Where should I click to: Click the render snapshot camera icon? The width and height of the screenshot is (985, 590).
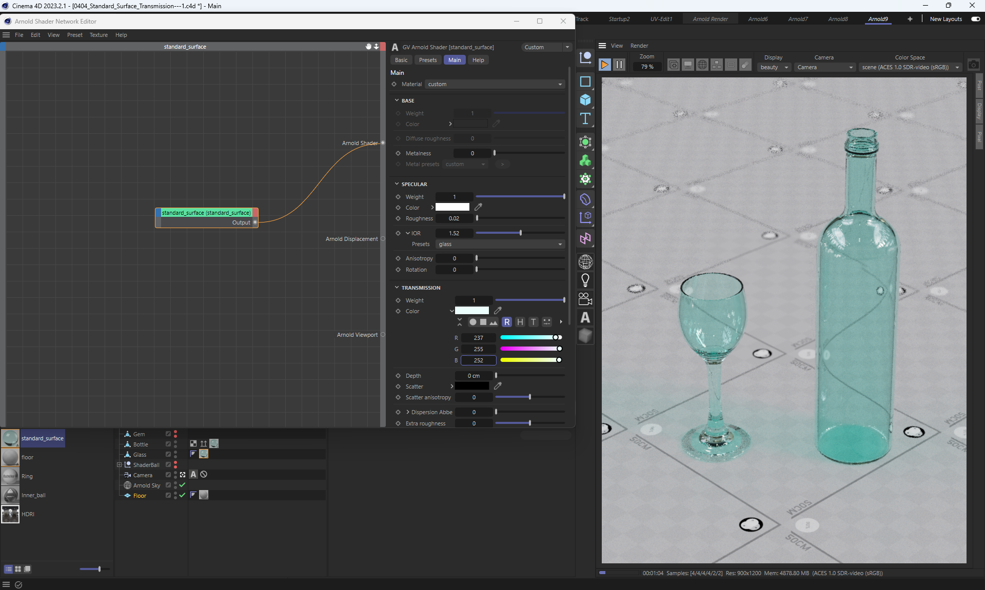click(x=973, y=65)
